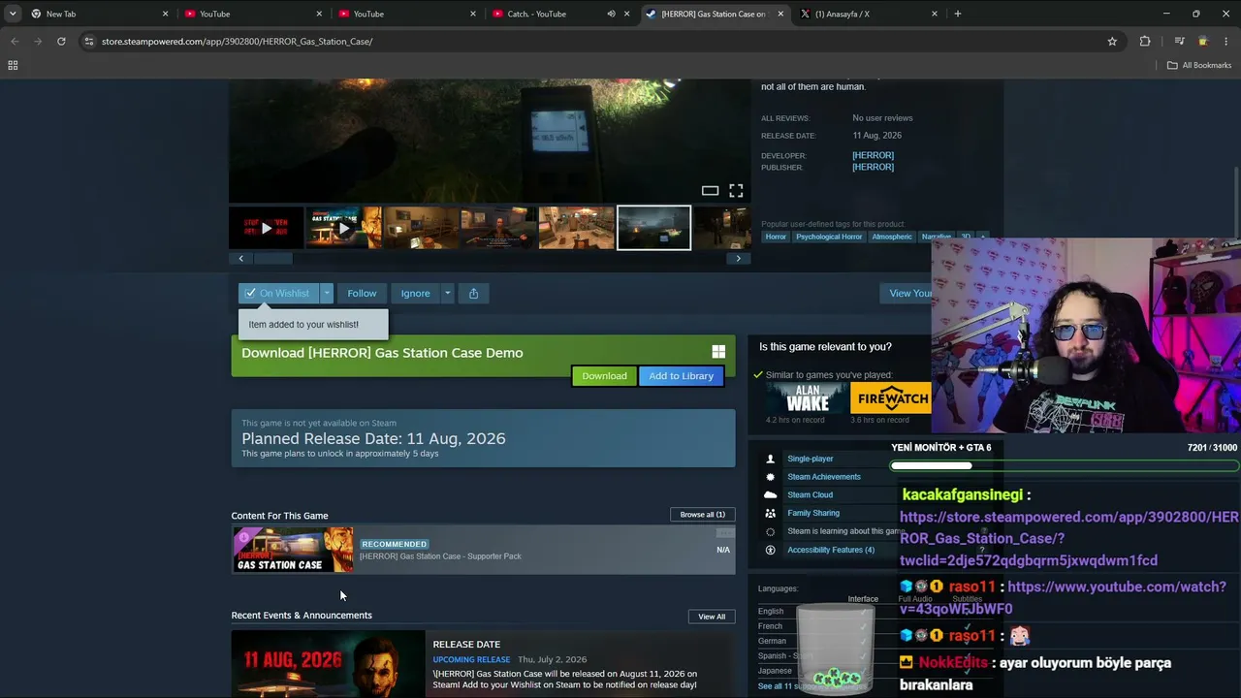
Task: Click the screenshot strip scrollbar handle
Action: pos(273,258)
